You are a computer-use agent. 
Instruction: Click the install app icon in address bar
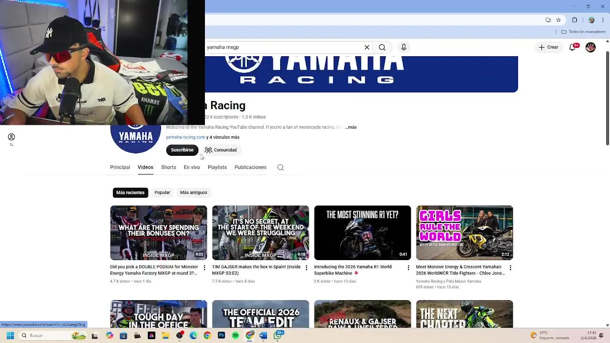coord(548,20)
